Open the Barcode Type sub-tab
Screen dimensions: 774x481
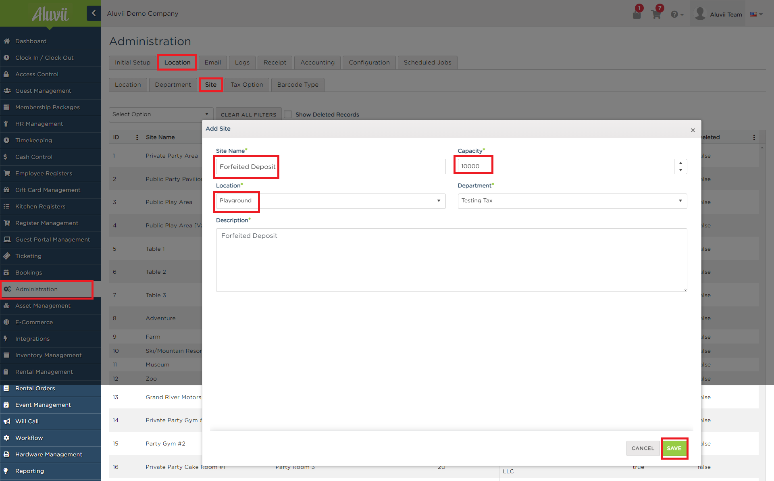pyautogui.click(x=298, y=85)
